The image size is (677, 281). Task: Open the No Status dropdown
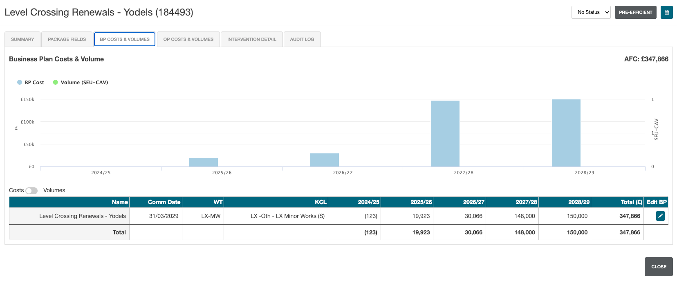pos(591,12)
